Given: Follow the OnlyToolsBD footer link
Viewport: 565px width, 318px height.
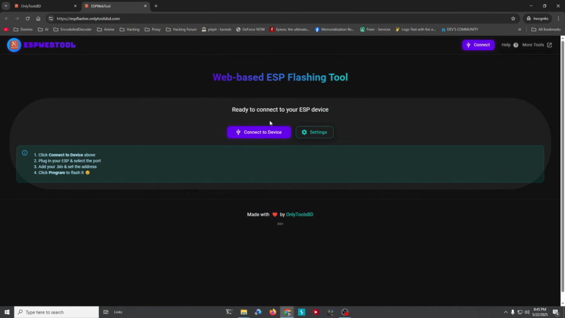Looking at the screenshot, I should pos(299,214).
